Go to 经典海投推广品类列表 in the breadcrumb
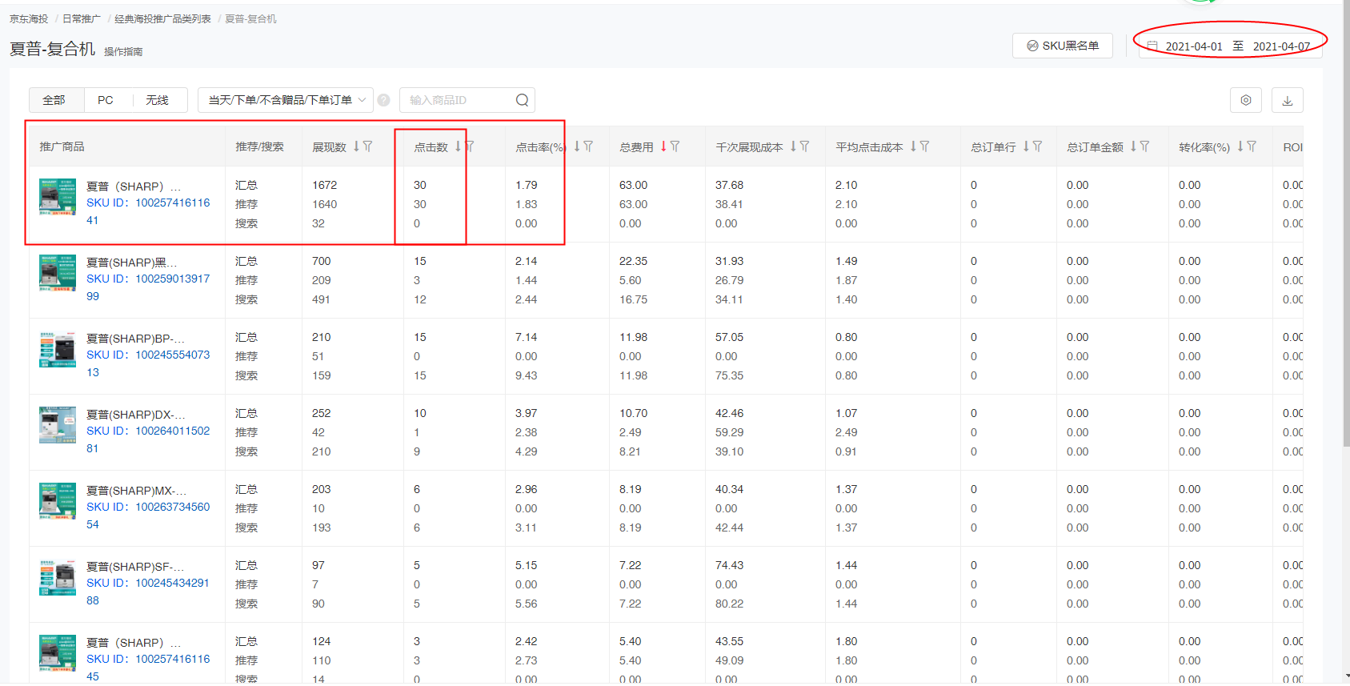 162,18
